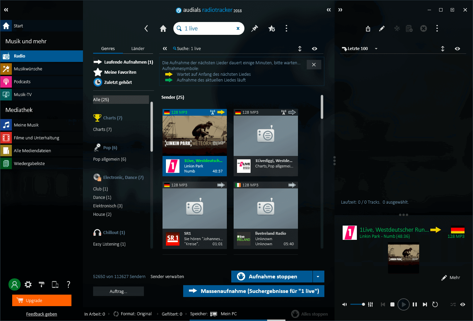Start Massenaufnahme for 1 live results

pos(254,291)
